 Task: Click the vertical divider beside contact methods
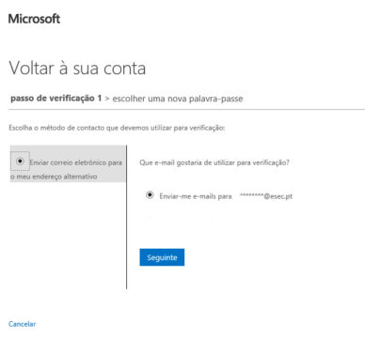tap(127, 217)
